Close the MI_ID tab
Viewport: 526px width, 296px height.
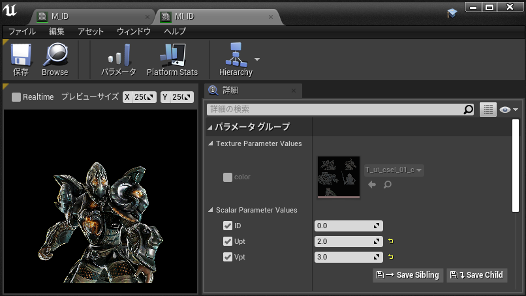[x=271, y=17]
